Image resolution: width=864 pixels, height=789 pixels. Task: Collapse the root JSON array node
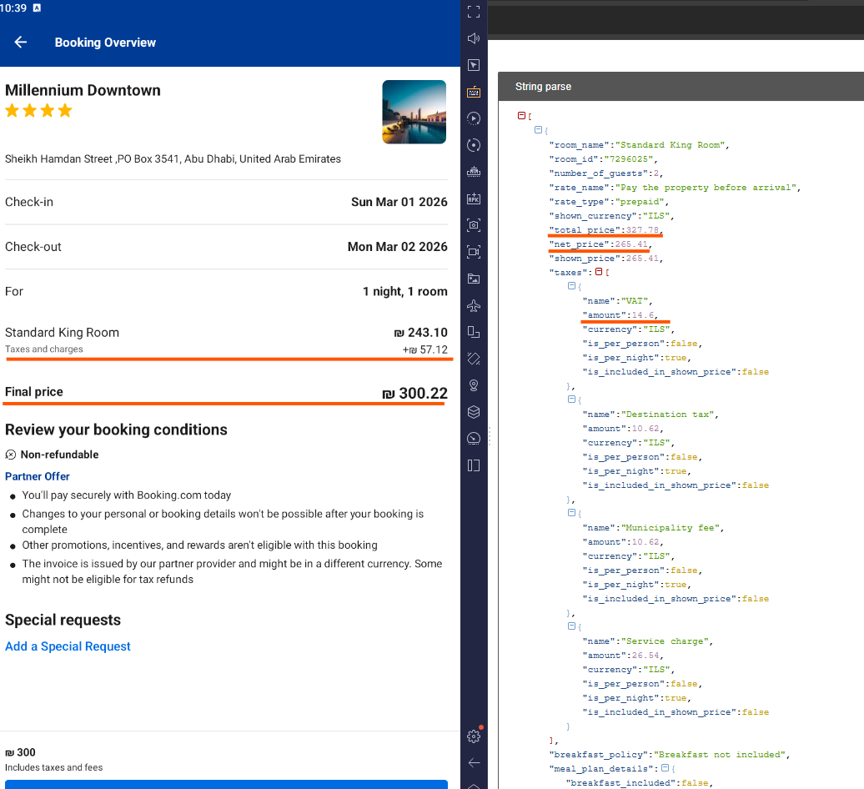(521, 115)
